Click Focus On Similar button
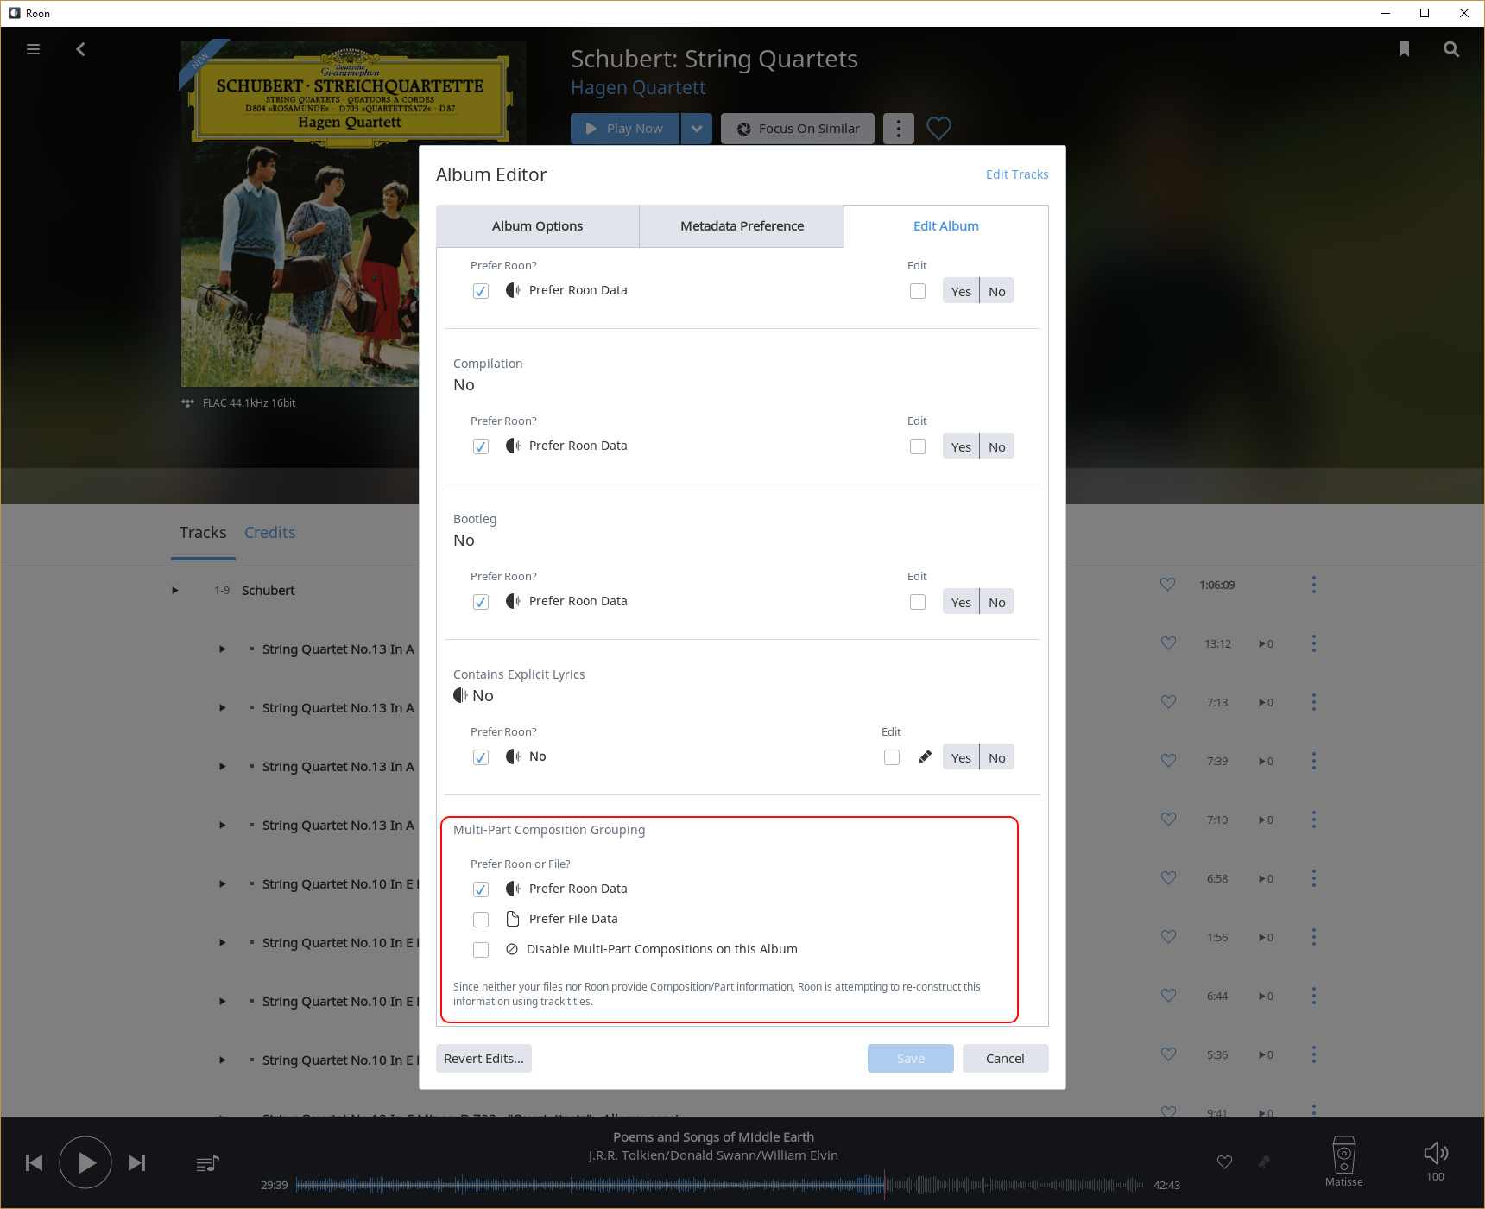The height and width of the screenshot is (1209, 1485). click(x=798, y=129)
